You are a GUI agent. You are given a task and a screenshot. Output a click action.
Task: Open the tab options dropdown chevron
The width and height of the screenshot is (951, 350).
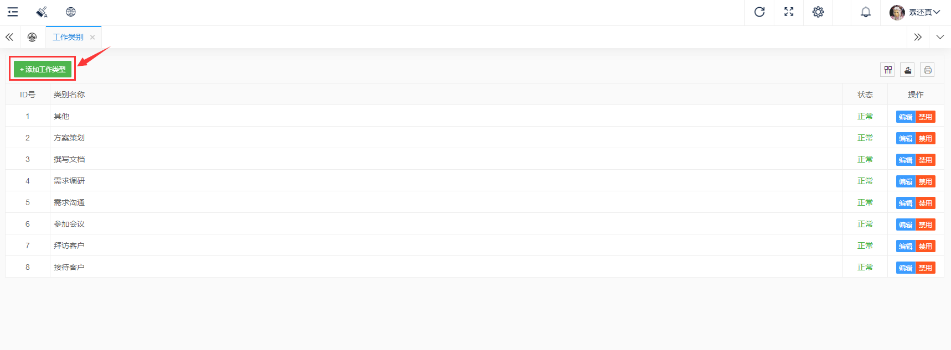pyautogui.click(x=940, y=37)
